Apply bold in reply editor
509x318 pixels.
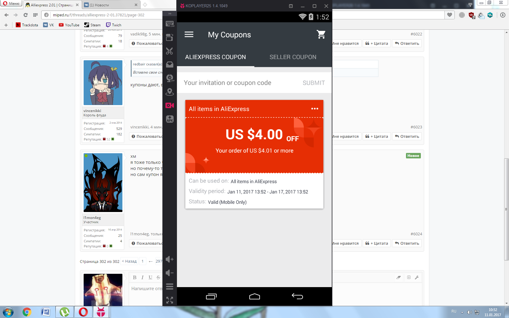(x=135, y=277)
